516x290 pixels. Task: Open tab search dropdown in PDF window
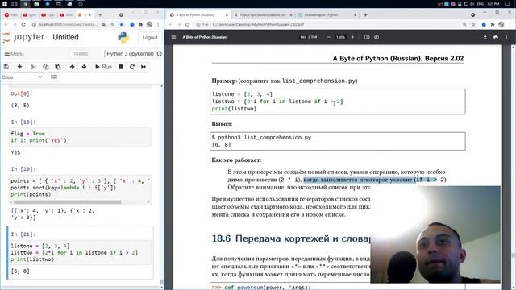coord(473,14)
